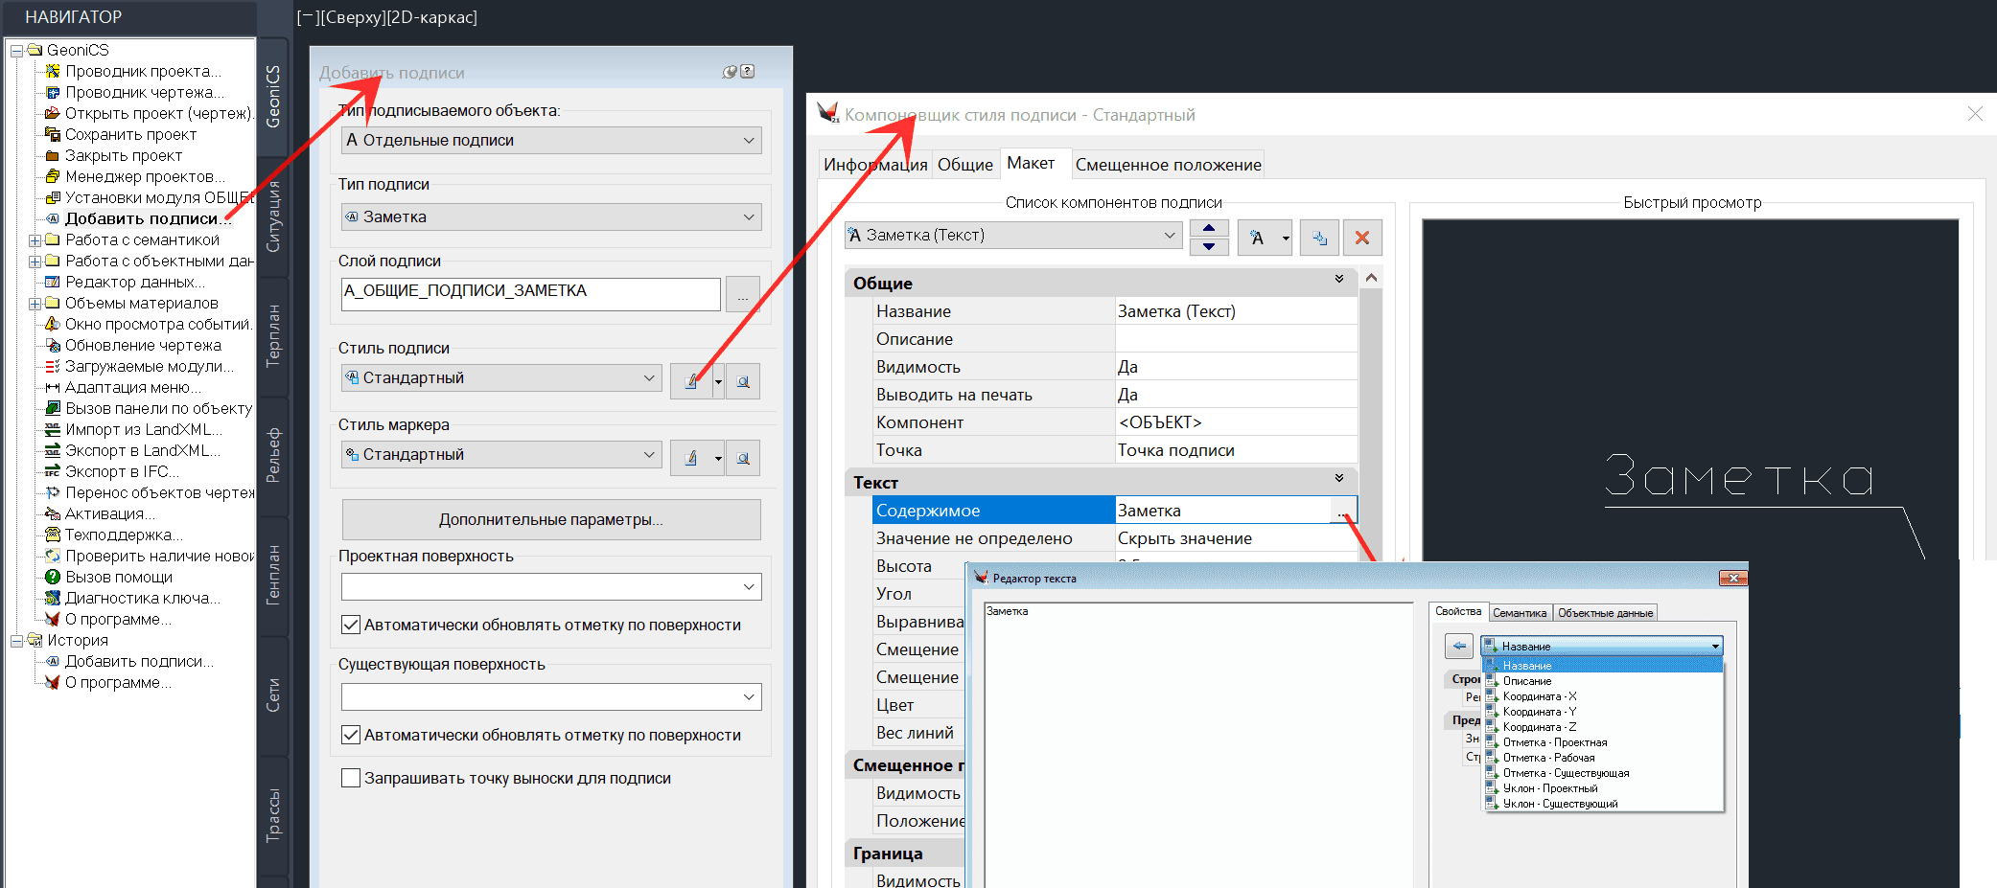Uncheck auto-update checkbox under Существующая поверхность

click(351, 735)
